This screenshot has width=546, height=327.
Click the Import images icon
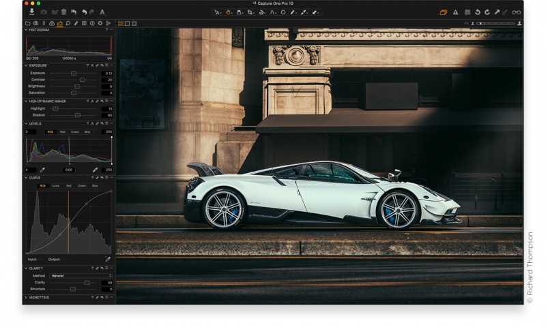coord(31,12)
